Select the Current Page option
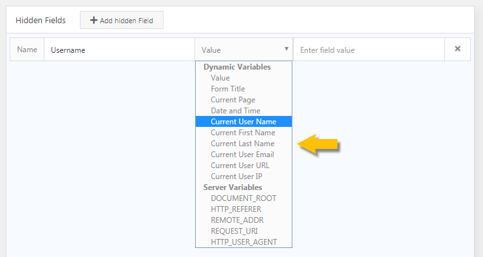Screen dimensions: 483x257 point(243,100)
